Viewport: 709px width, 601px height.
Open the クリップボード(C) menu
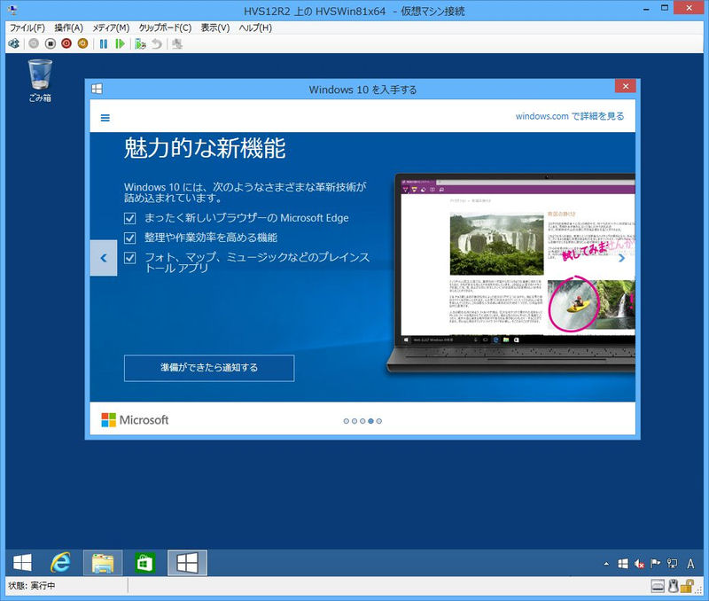tap(165, 28)
